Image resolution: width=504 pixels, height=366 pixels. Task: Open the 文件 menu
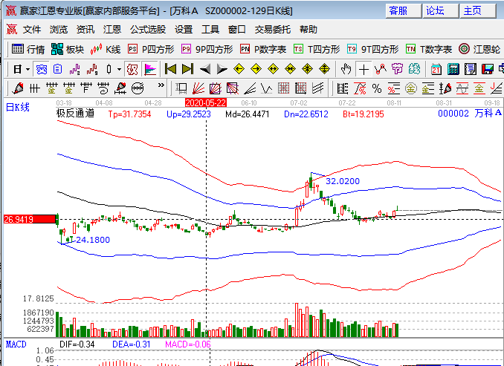tap(32, 30)
